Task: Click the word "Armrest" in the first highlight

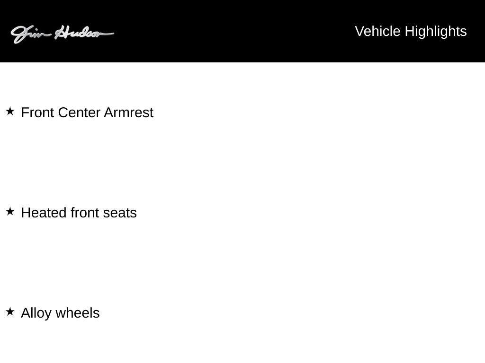Action: 128,112
